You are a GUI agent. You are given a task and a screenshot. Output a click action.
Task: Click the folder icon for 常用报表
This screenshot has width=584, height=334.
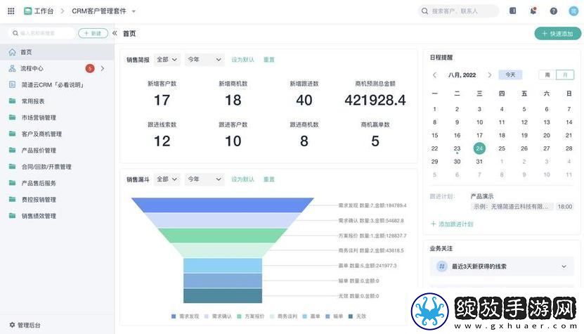tap(12, 101)
